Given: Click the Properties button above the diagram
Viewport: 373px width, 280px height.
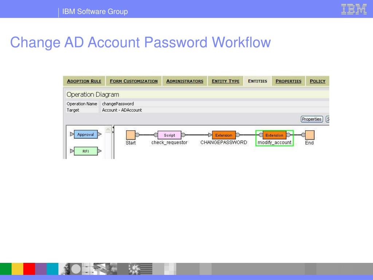Looking at the screenshot, I should (x=312, y=119).
